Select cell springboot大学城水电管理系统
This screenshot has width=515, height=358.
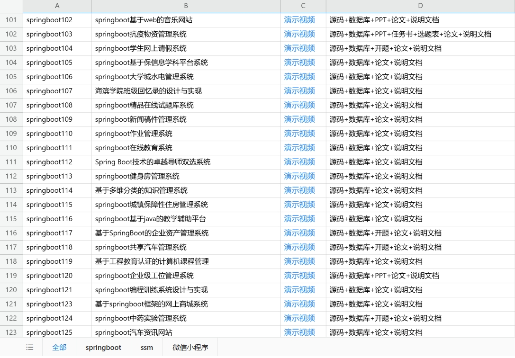pos(186,77)
